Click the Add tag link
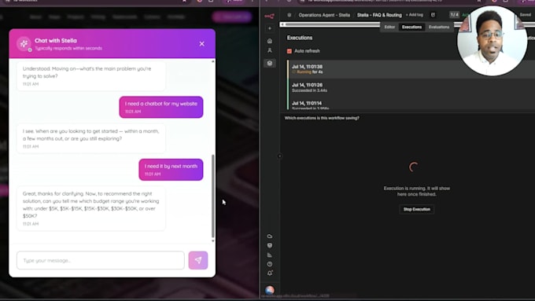535x301 pixels. click(414, 15)
